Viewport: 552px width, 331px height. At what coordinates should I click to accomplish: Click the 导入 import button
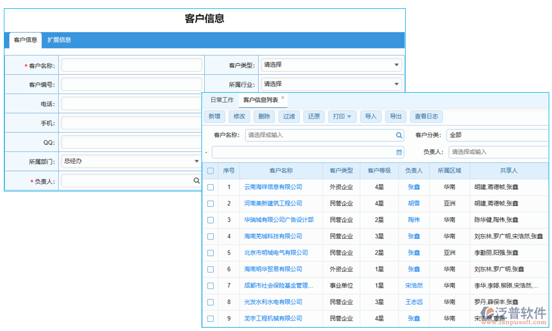[370, 116]
